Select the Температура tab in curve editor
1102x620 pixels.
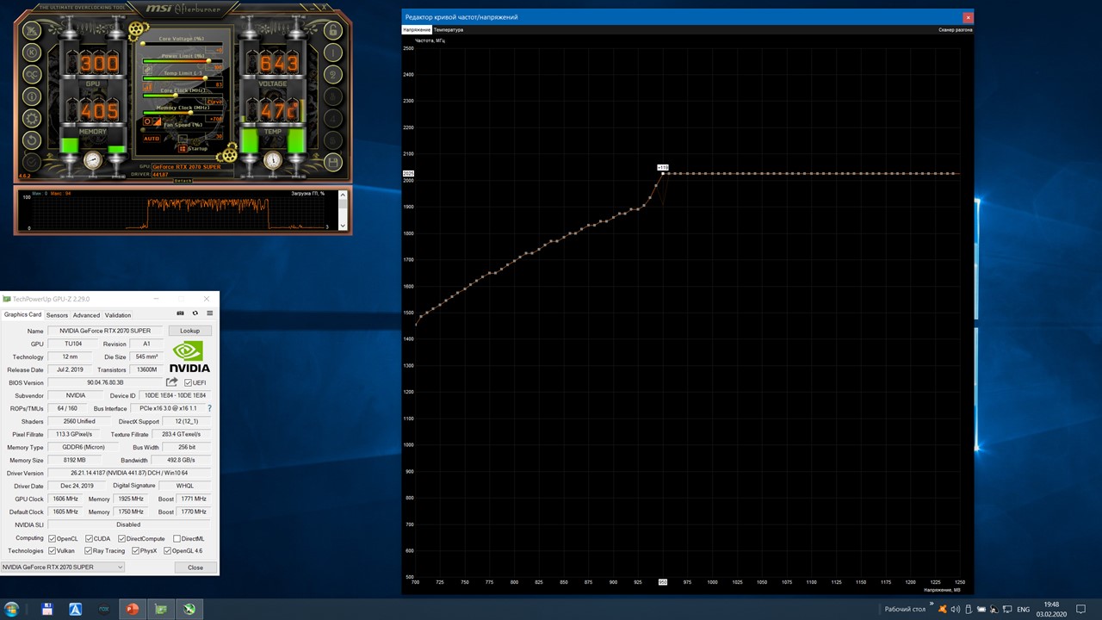[449, 29]
